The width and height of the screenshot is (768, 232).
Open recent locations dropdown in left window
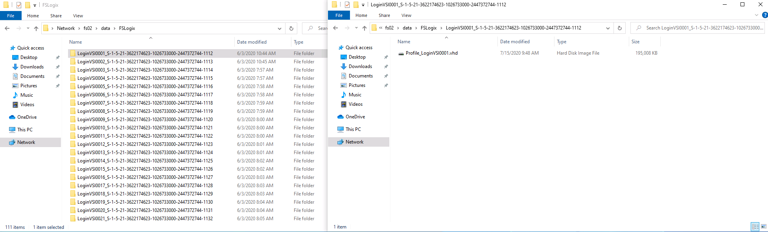tap(28, 28)
